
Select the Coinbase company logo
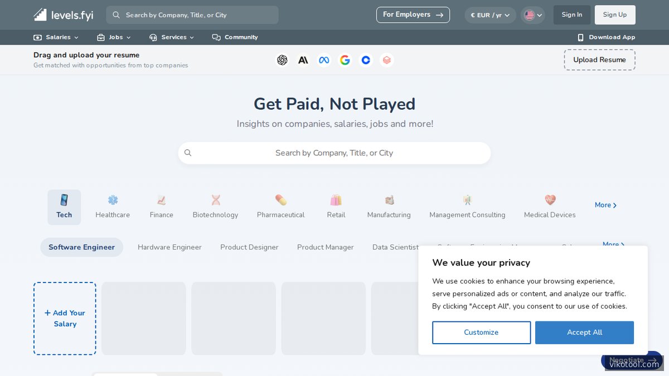click(x=366, y=60)
